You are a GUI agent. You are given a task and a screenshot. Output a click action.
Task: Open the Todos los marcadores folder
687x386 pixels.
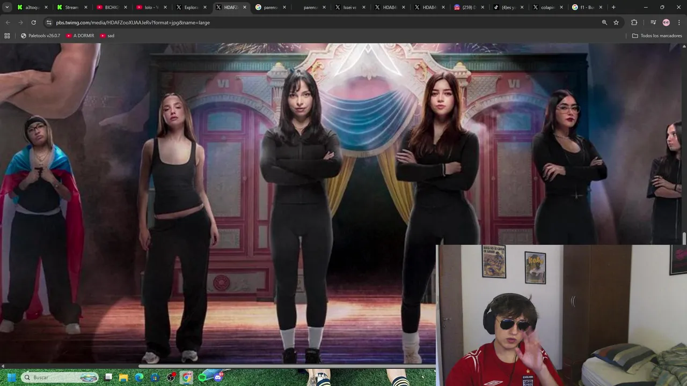[657, 35]
